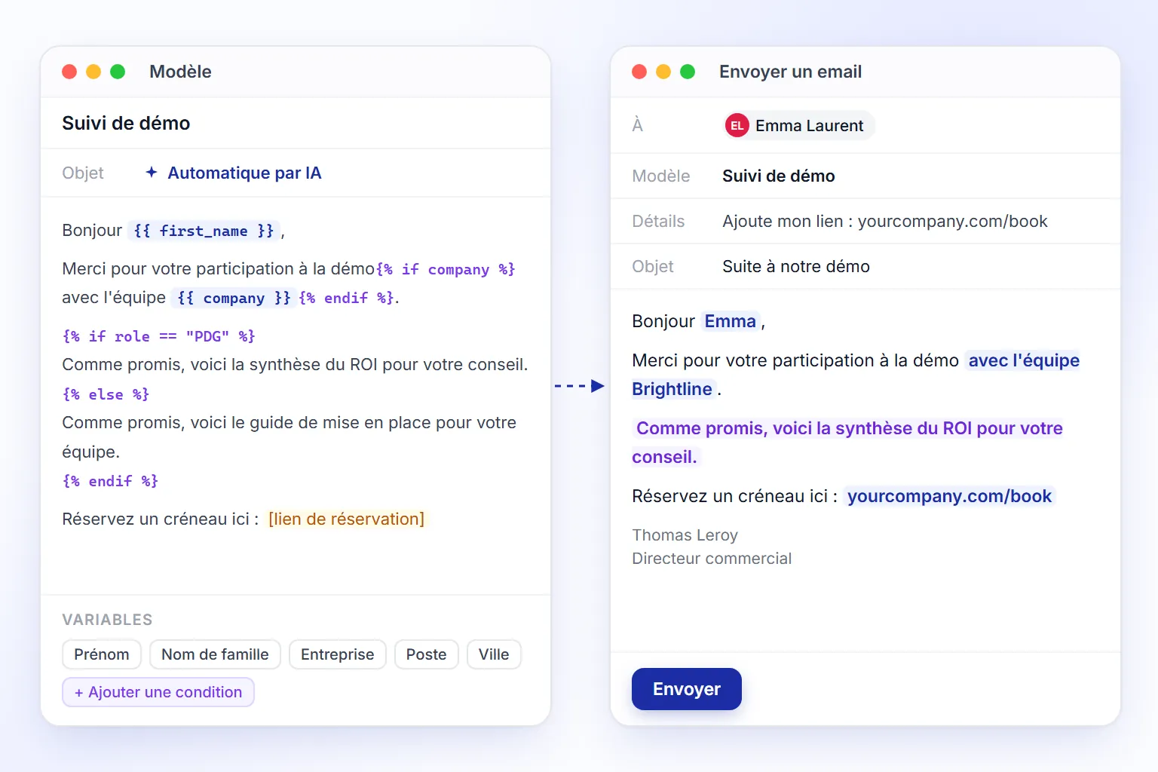Click the [lien de réservation] placeholder
The height and width of the screenshot is (772, 1158).
click(x=347, y=519)
